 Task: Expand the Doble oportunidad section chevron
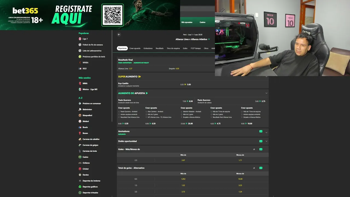tap(266, 141)
